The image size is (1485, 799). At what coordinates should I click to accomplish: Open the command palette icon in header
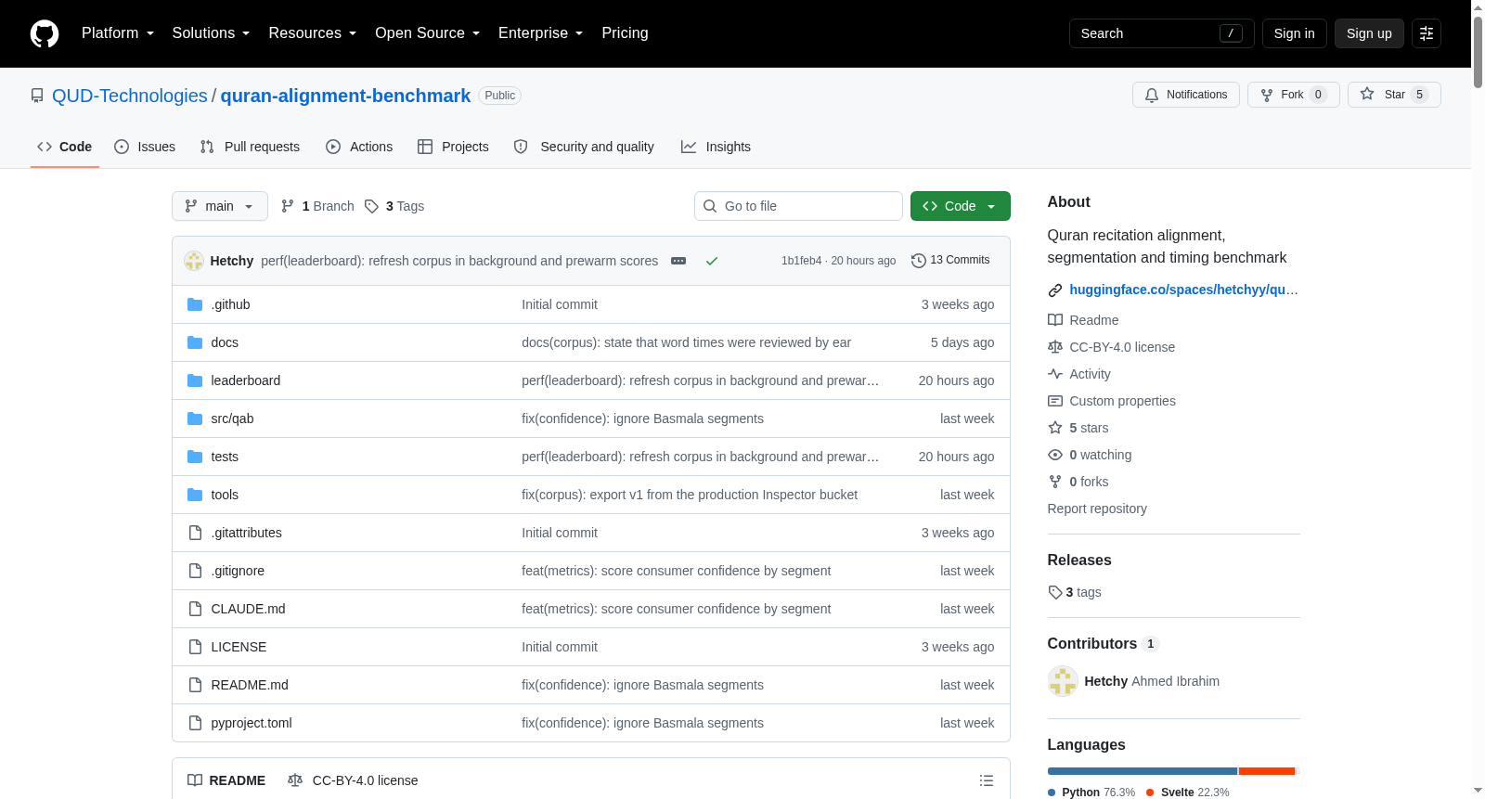[x=1427, y=33]
